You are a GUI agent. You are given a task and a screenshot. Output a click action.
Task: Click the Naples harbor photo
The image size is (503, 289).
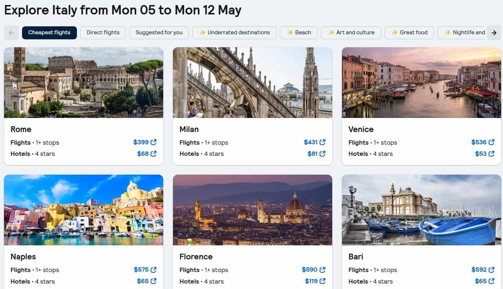tap(83, 210)
